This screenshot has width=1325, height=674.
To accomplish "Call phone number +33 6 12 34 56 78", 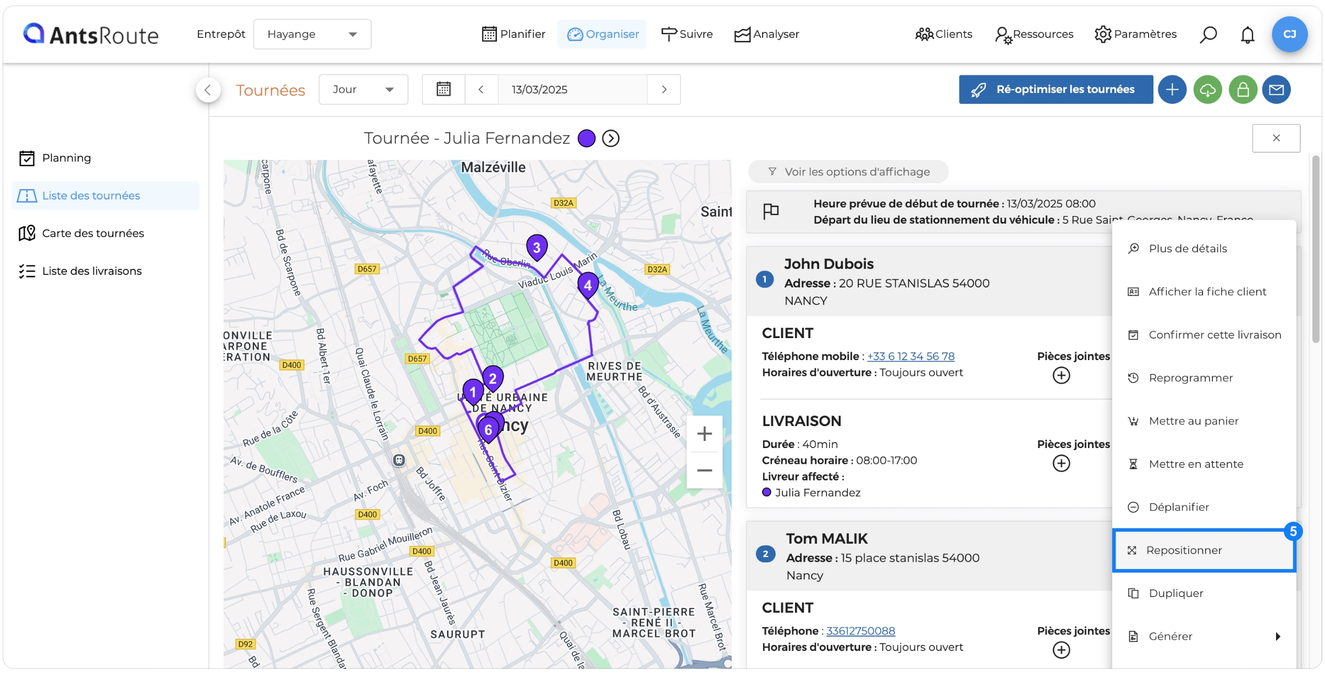I will pyautogui.click(x=910, y=356).
